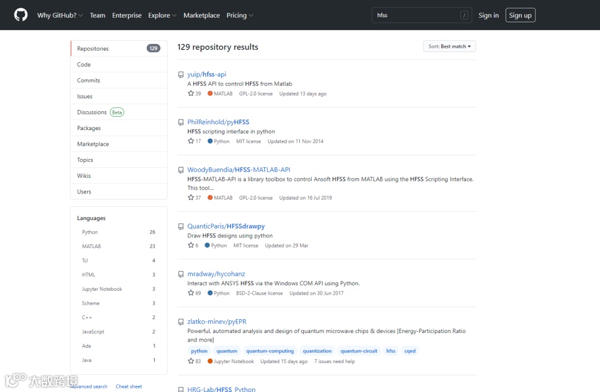Select the Marketplace results category in sidebar
This screenshot has height=392, width=600.
(x=119, y=144)
